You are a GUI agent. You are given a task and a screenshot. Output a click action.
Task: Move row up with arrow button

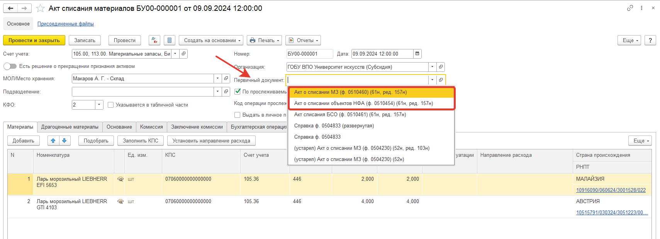pos(53,141)
